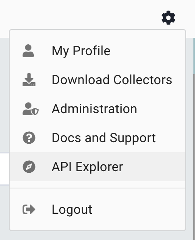Viewport: 195px width, 240px height.
Task: Click the "Profile" word in the first entry
Action: pyautogui.click(x=91, y=51)
